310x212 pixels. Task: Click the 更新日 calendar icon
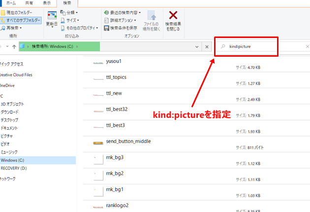52,16
